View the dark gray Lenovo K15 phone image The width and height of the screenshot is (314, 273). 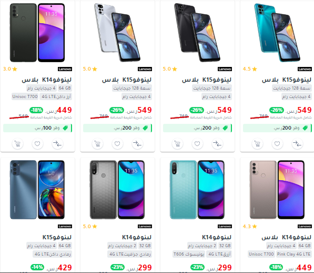point(37,190)
